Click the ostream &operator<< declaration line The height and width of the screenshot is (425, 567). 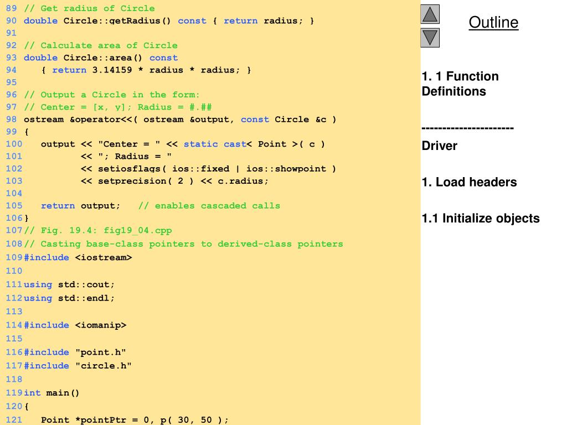[180, 120]
